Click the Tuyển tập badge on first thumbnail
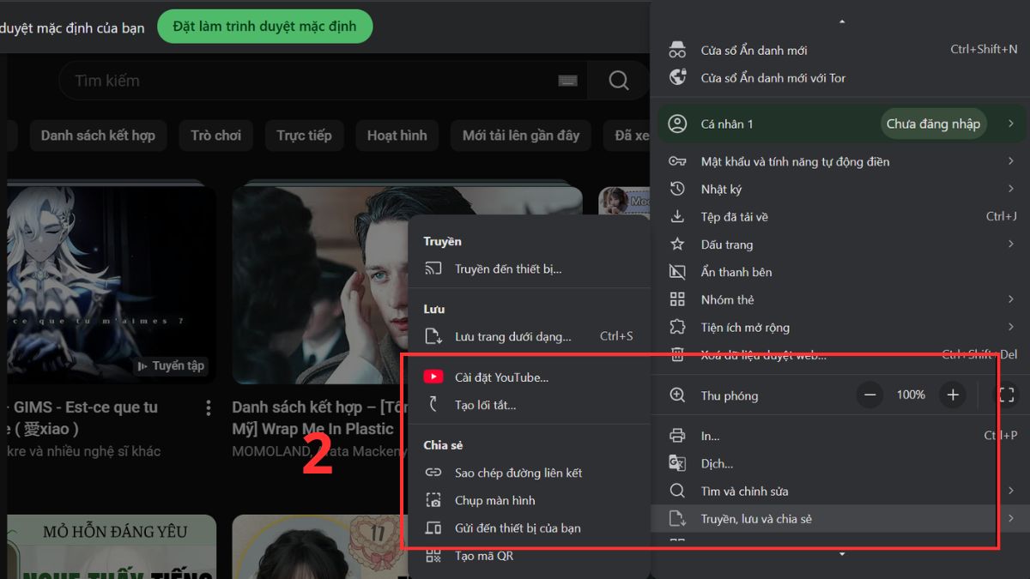Image resolution: width=1030 pixels, height=579 pixels. tap(172, 366)
